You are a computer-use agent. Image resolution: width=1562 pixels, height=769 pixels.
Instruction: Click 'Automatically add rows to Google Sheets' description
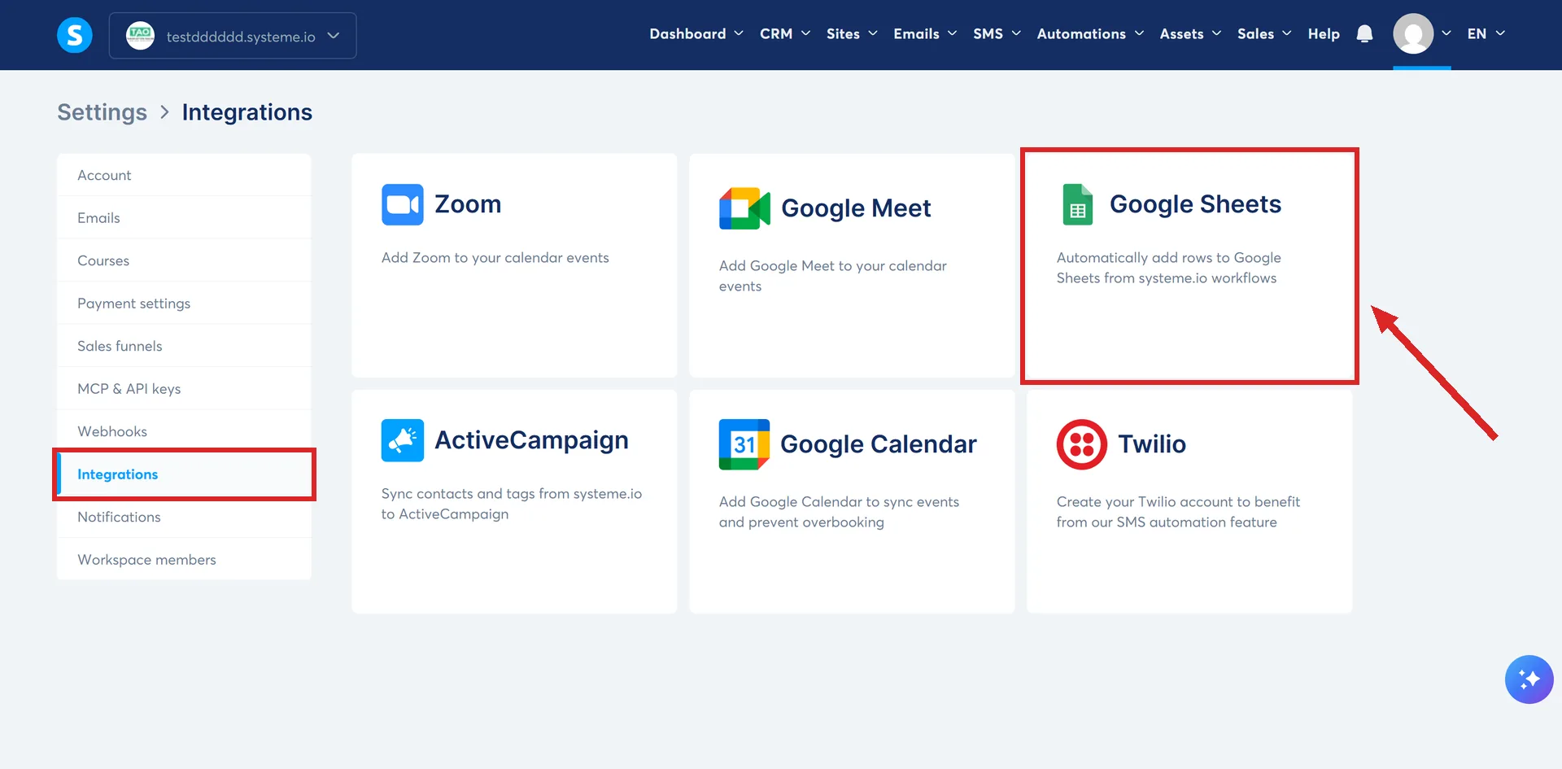coord(1169,268)
